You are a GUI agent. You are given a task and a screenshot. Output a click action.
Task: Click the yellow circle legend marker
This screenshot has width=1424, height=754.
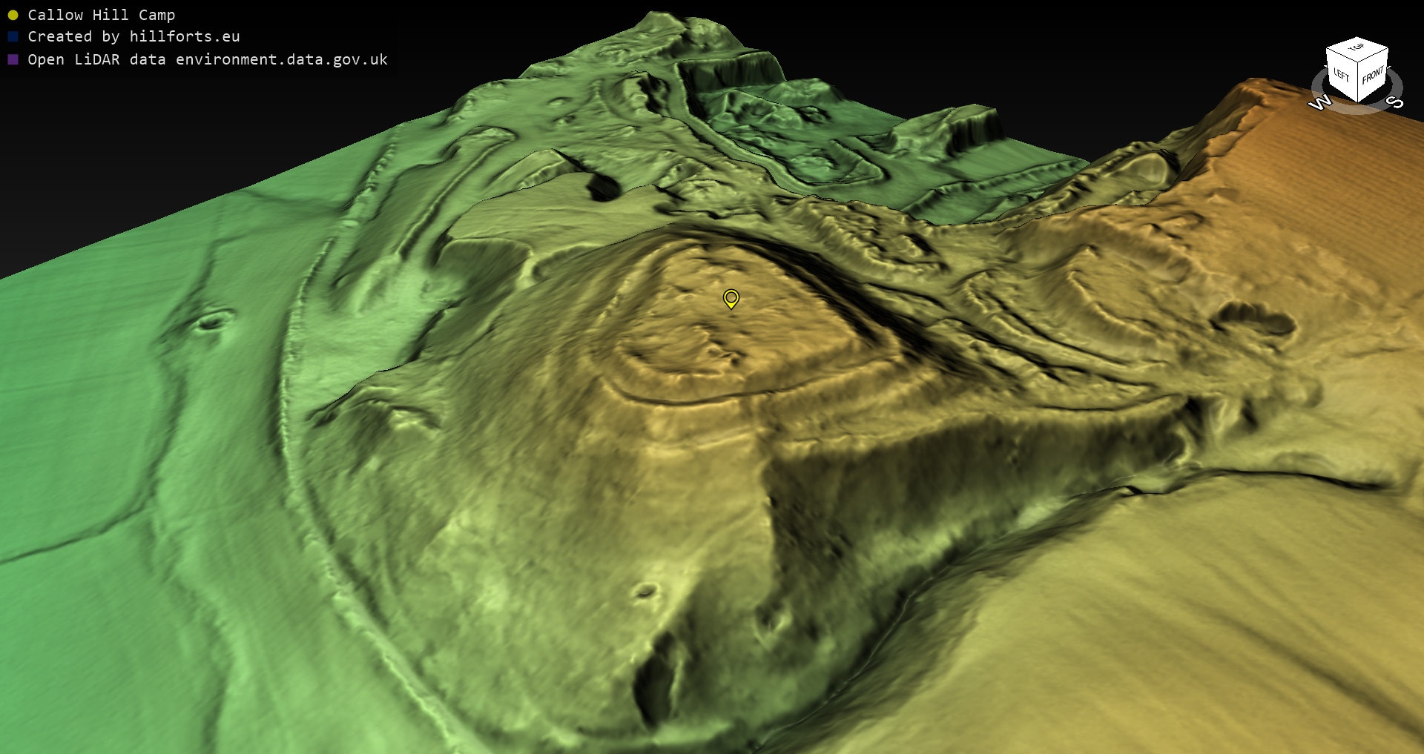(x=13, y=15)
